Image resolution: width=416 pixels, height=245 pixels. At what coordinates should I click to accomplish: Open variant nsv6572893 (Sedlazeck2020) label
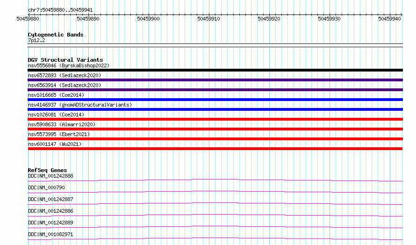tap(65, 75)
